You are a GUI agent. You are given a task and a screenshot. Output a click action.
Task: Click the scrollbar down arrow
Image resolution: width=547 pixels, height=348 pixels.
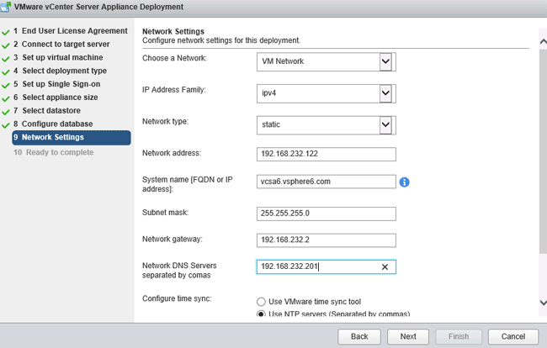click(543, 303)
